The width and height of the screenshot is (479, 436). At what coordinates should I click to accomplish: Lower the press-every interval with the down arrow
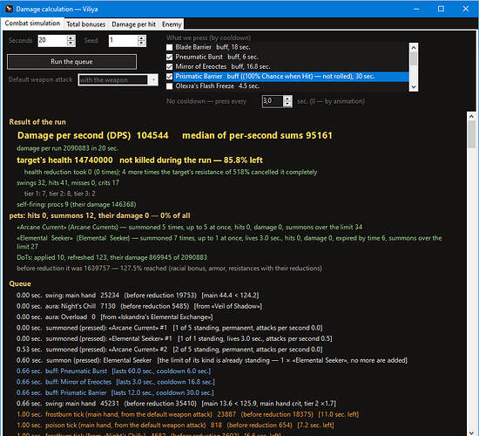click(287, 104)
